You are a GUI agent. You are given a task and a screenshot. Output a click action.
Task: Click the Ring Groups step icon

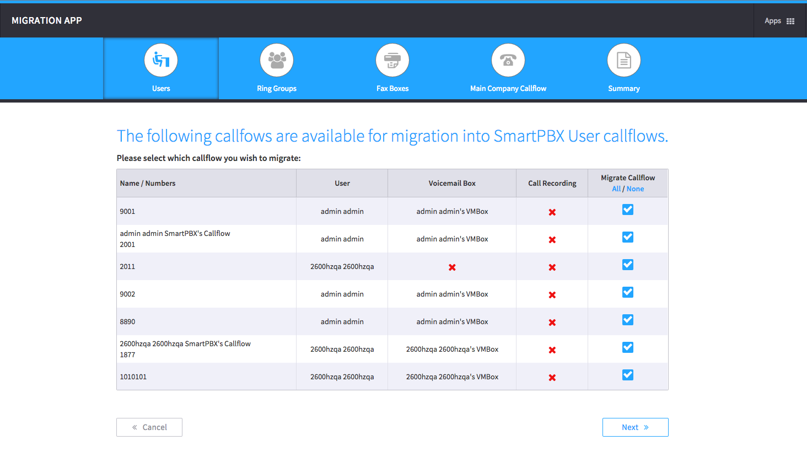277,60
